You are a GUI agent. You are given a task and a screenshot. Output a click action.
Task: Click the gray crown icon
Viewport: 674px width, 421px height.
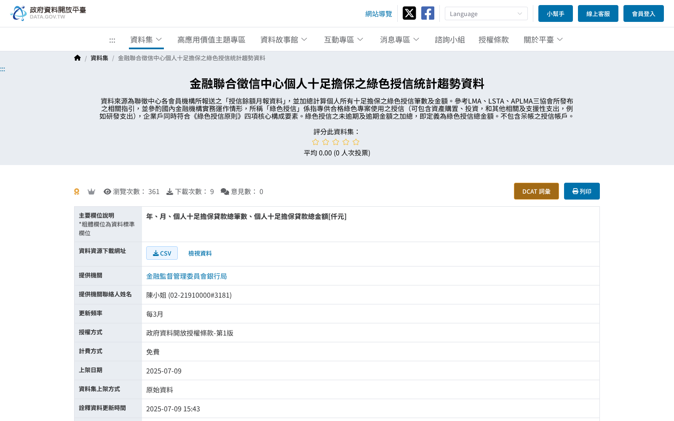[91, 192]
